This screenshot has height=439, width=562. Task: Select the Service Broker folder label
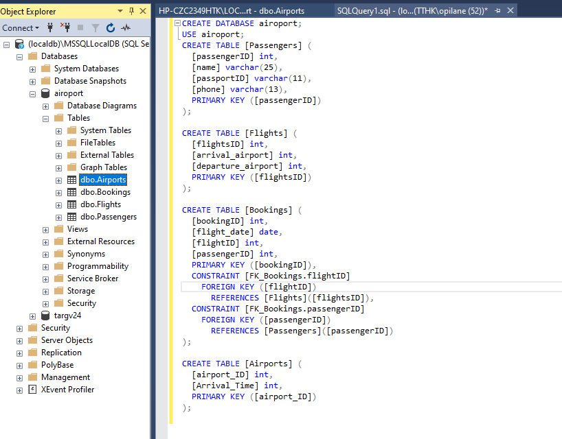93,278
